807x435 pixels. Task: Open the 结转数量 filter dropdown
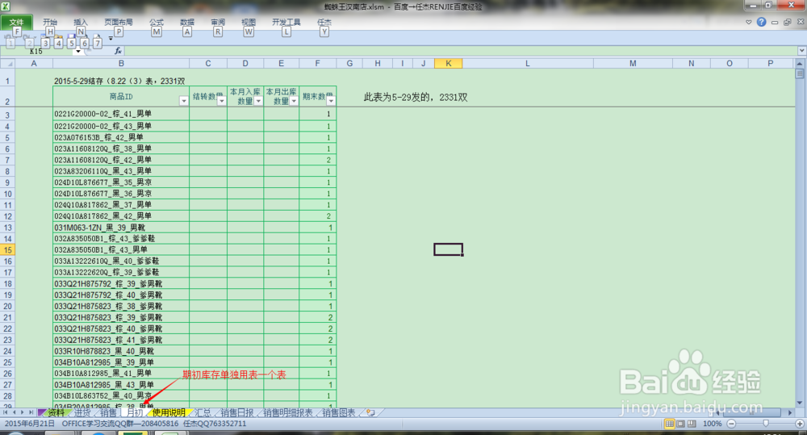pyautogui.click(x=221, y=101)
